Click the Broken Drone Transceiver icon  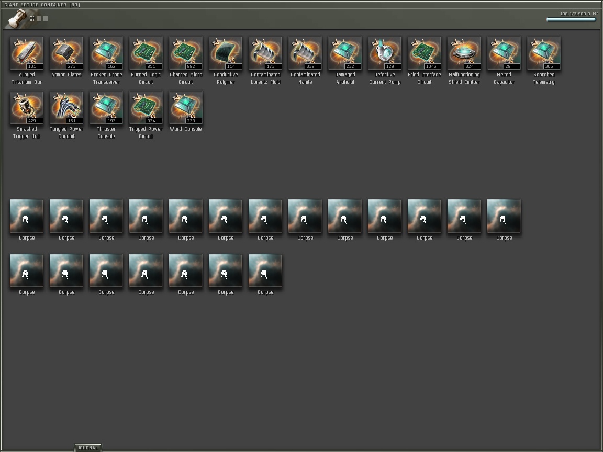106,53
